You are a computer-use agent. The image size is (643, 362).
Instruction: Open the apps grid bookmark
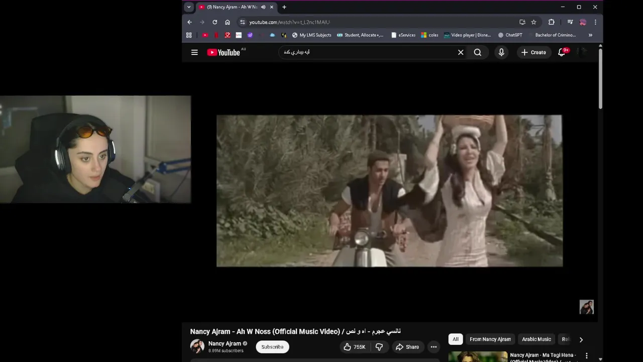pos(189,35)
